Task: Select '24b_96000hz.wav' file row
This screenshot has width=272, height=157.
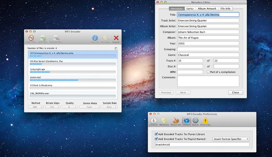Action: [73, 95]
